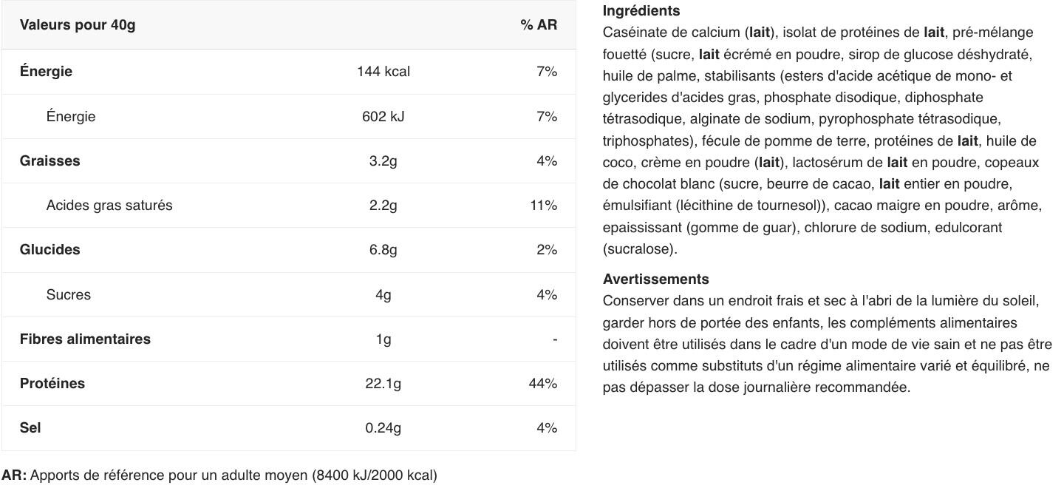Screen dimensions: 1064x491
Task: Click the '% AR' column header
Action: click(538, 25)
